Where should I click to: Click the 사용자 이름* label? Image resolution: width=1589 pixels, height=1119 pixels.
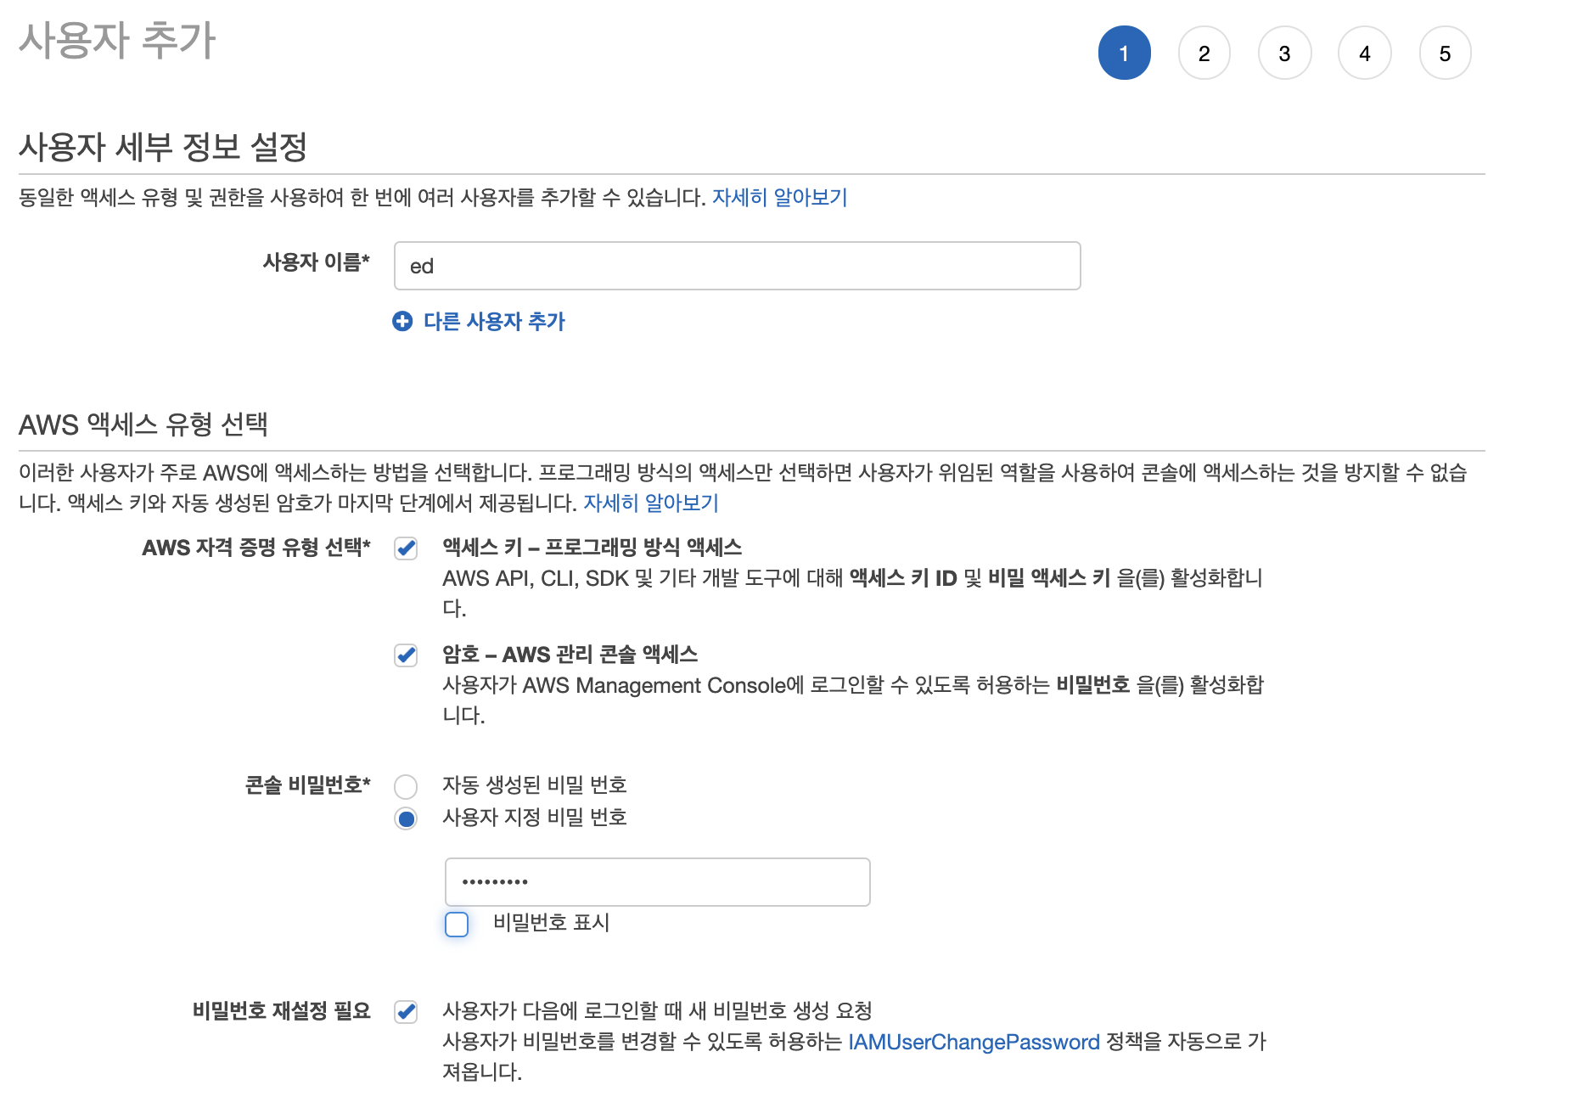point(316,261)
